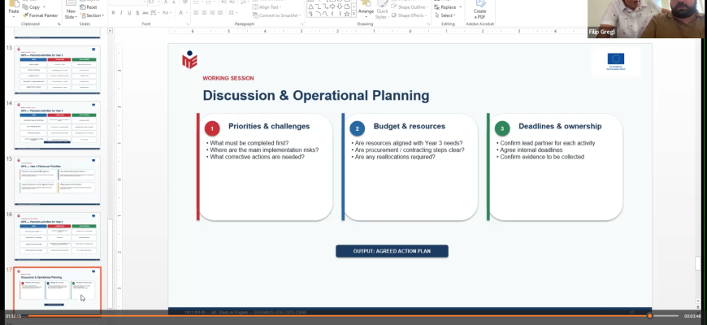Open the Change Case dropdown
The height and width of the screenshot is (325, 707).
coord(167,13)
